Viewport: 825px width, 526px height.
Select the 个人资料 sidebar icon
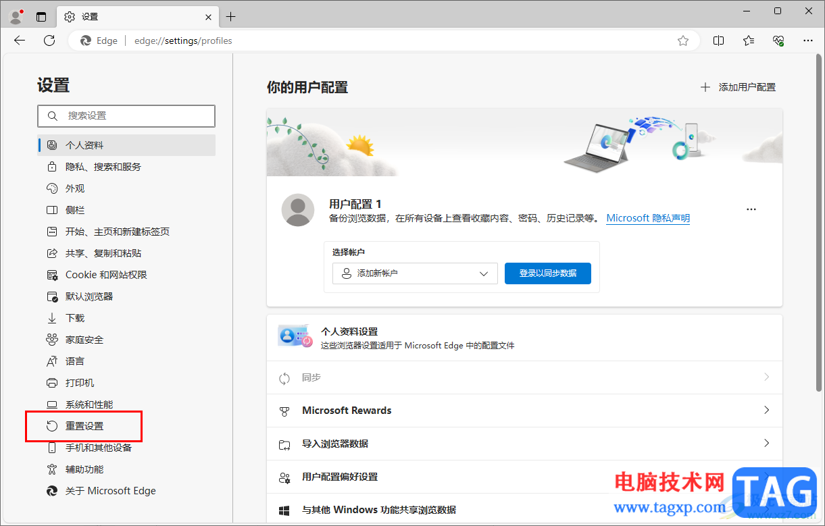pos(52,145)
